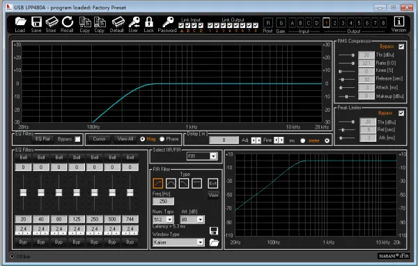Select Output channel 2
The image size is (418, 266).
click(335, 23)
